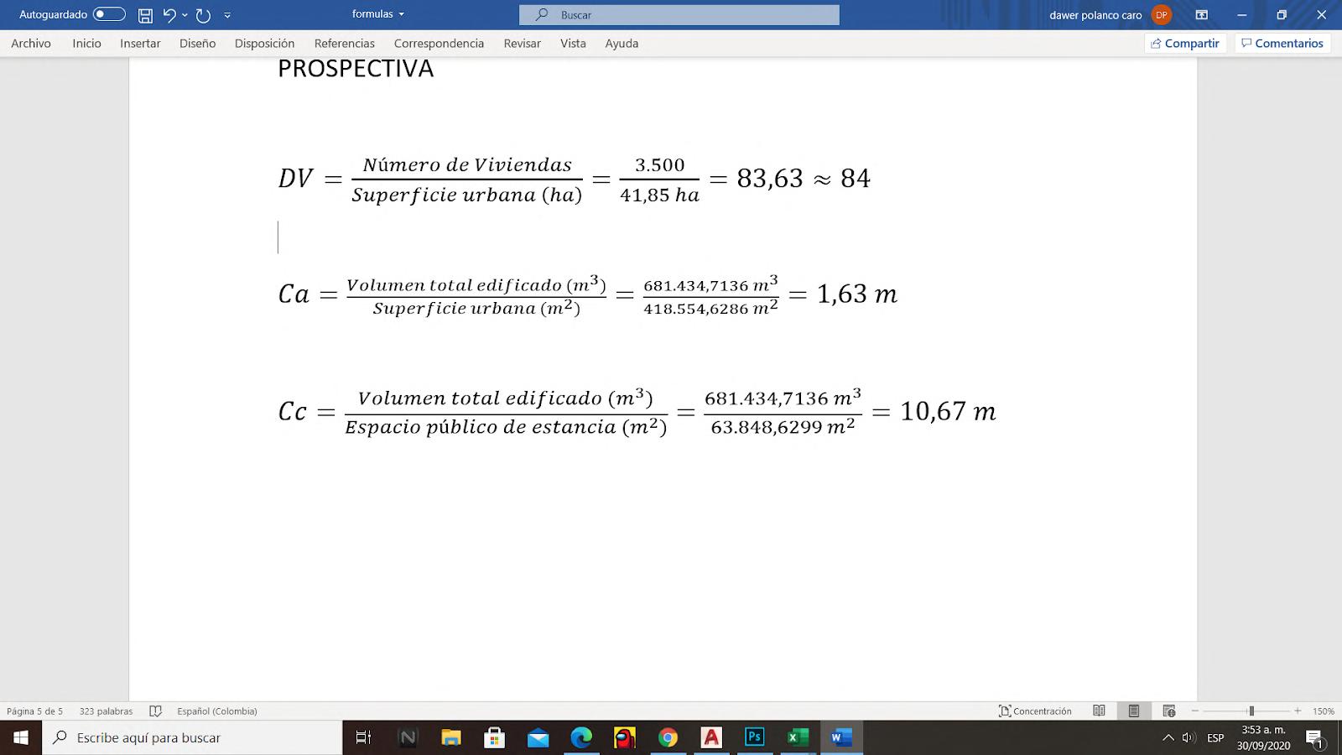Toggle the Autoguardado switch

tap(109, 14)
